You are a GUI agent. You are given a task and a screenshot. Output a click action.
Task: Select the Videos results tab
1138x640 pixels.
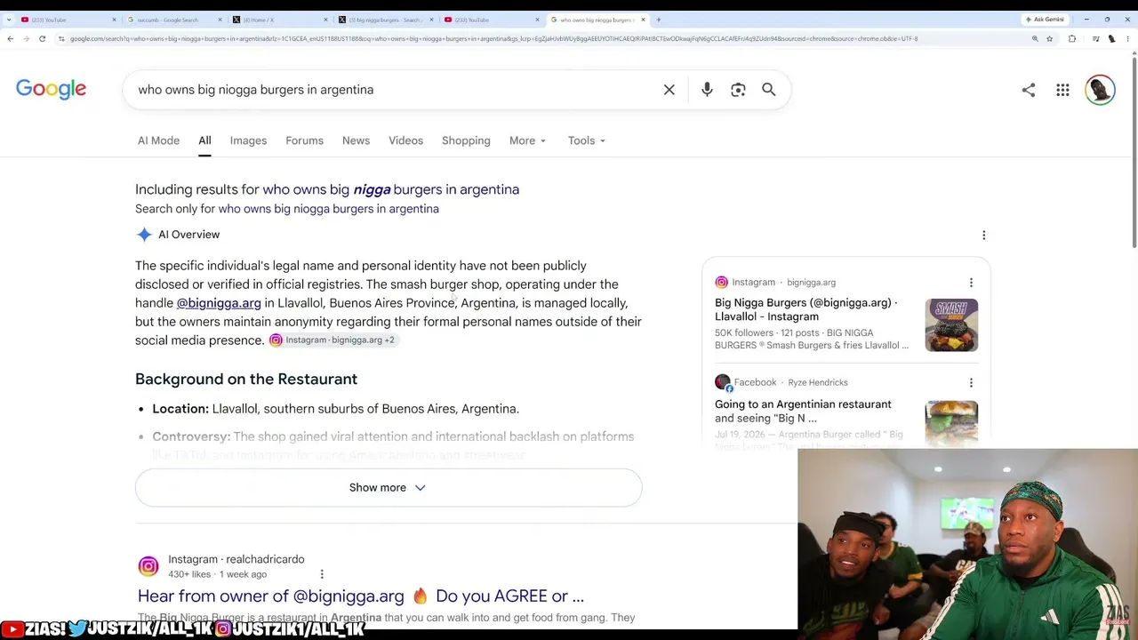click(405, 140)
